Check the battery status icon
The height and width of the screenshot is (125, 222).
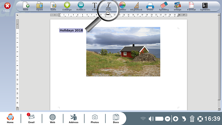159,119
